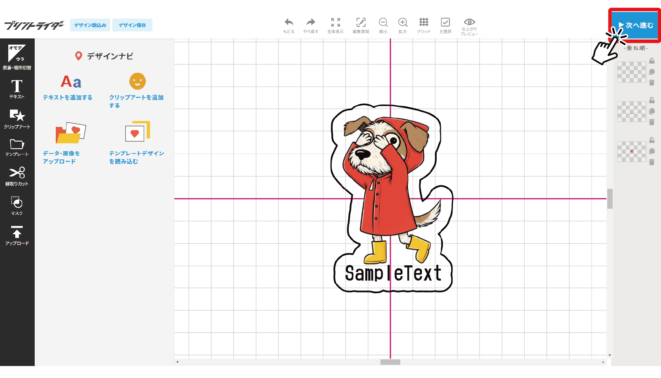Fit view with 全体表示 icon
The height and width of the screenshot is (378, 661).
click(335, 23)
